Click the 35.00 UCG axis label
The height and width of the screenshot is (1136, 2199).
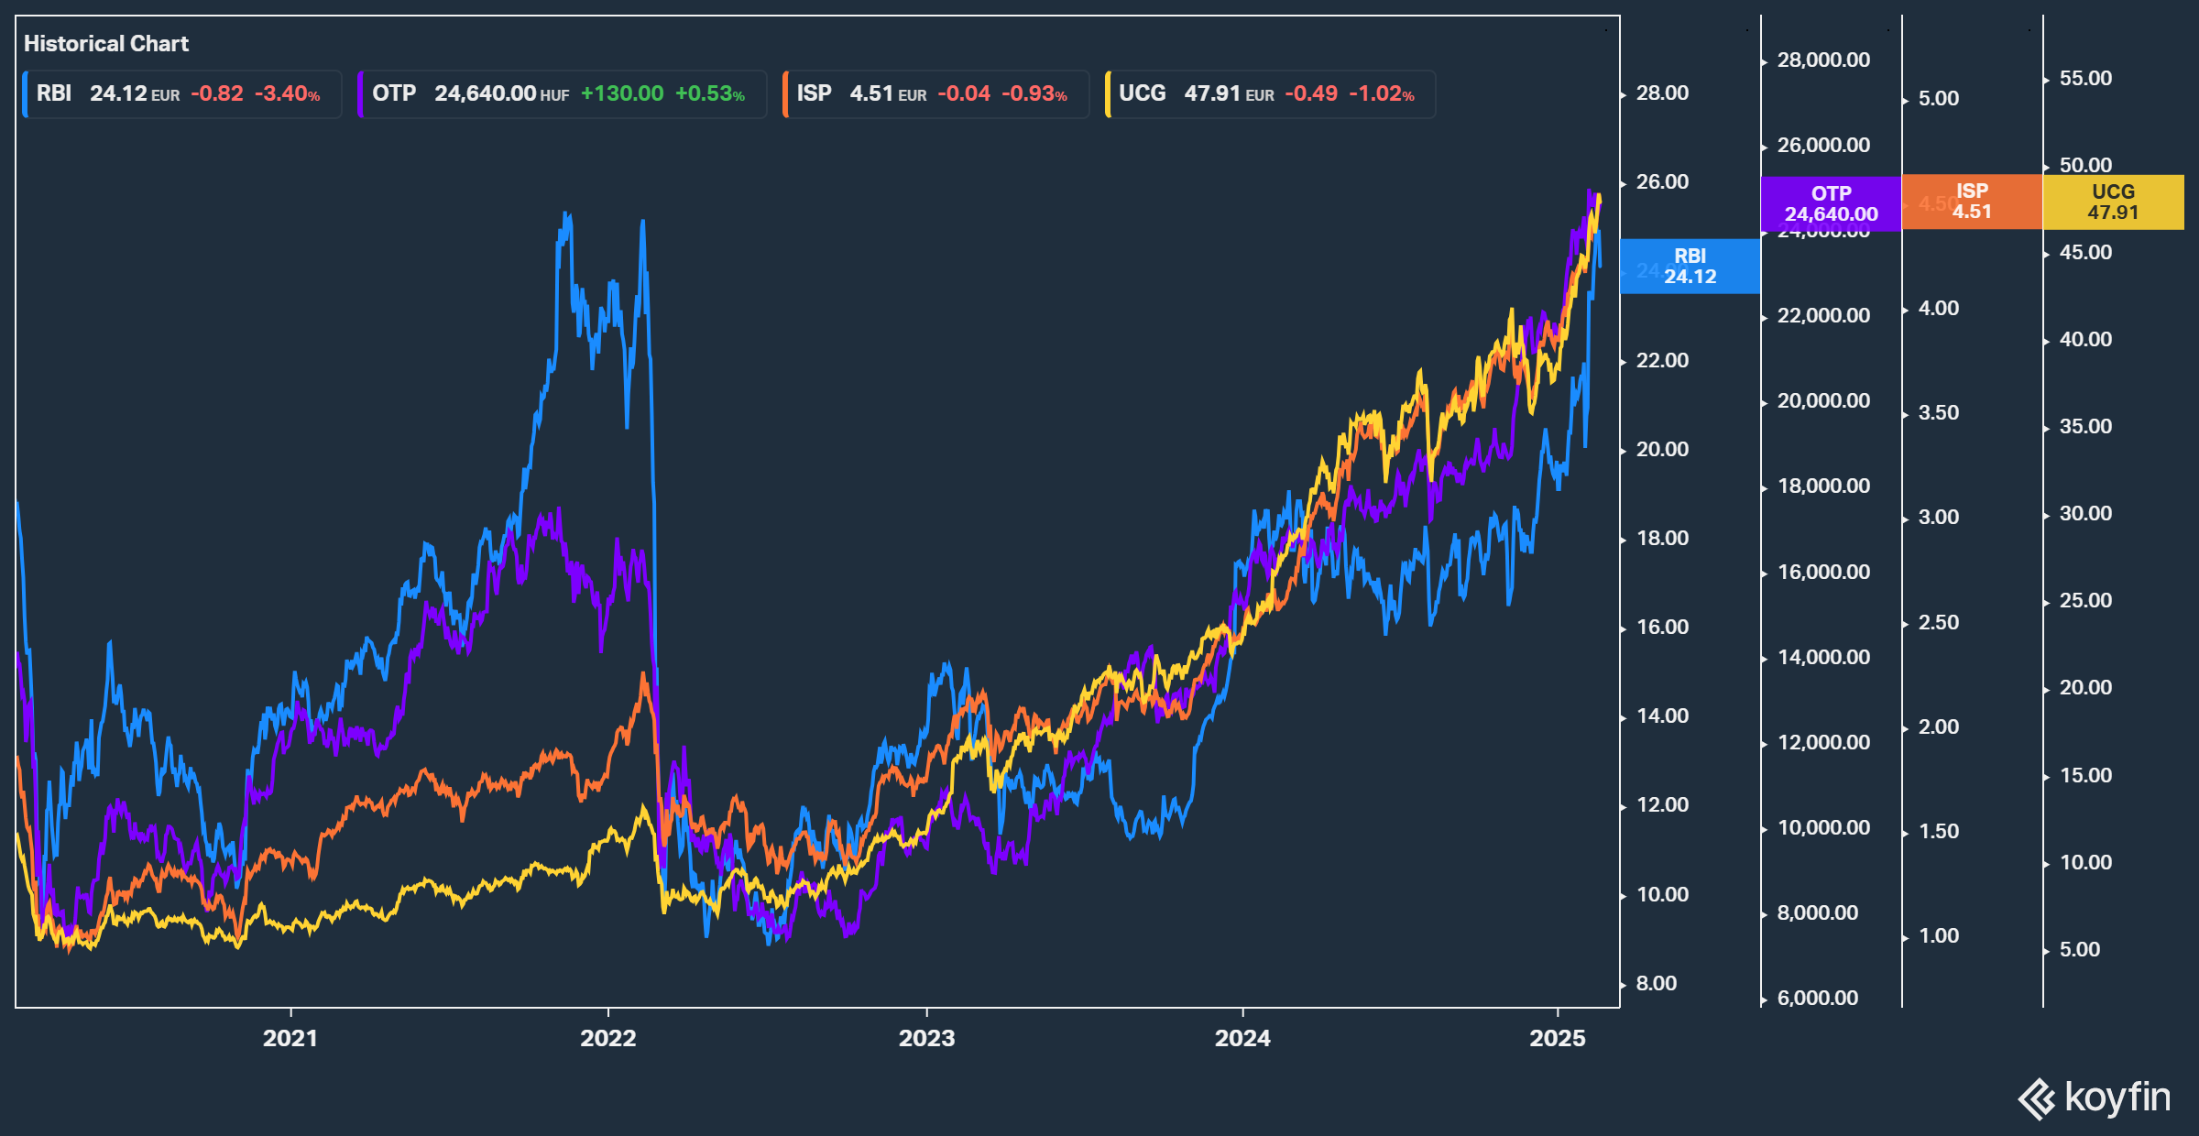click(2085, 427)
